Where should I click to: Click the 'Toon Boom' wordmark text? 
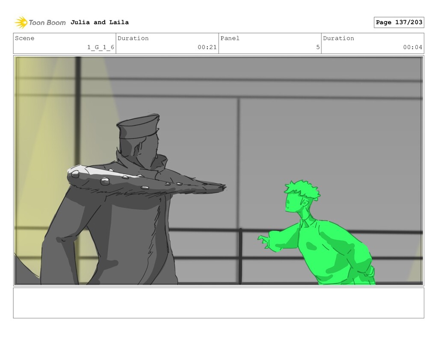[x=47, y=23]
